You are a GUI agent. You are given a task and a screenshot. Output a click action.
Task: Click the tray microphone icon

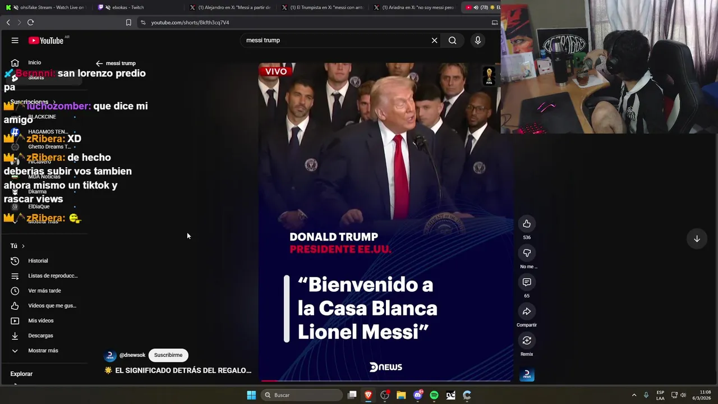tap(646, 395)
